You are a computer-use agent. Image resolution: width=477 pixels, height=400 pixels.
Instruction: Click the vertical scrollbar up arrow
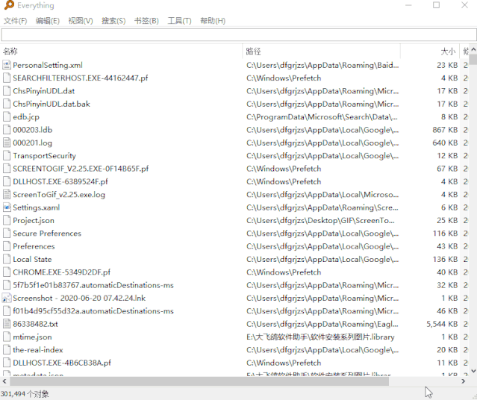473,49
